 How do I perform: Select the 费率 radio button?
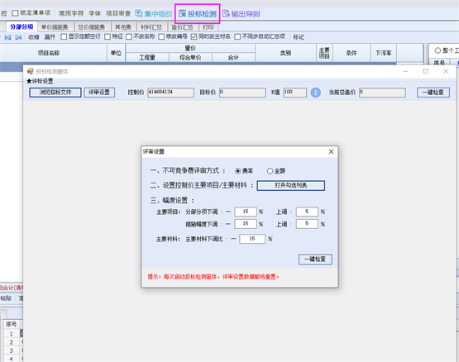coord(237,171)
